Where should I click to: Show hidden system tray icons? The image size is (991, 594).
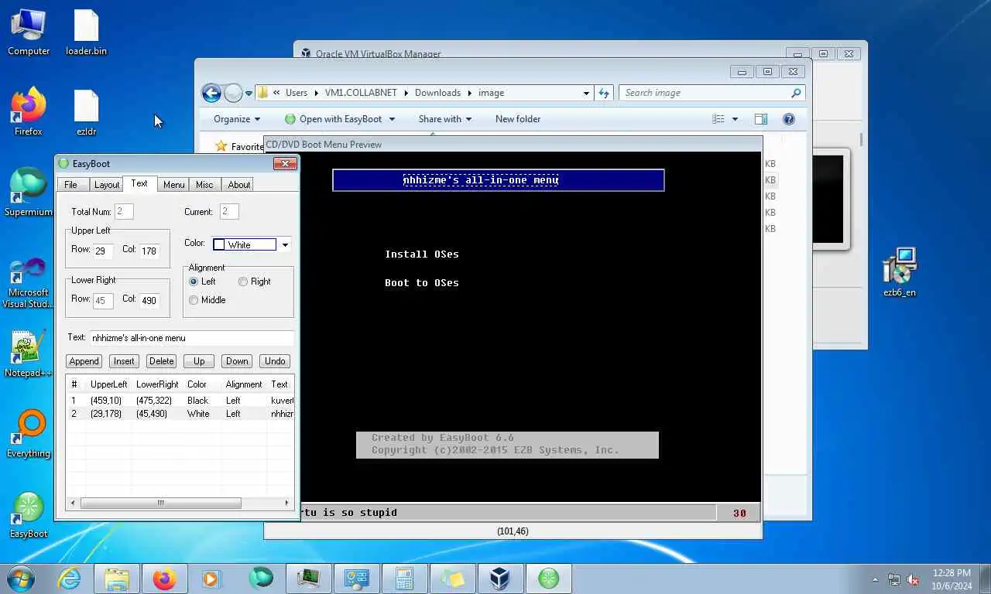point(875,579)
